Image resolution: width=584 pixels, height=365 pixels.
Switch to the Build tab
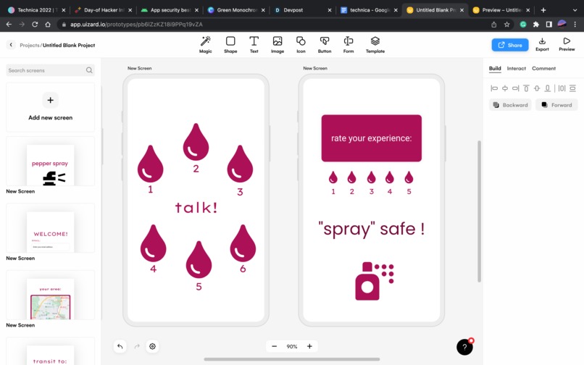point(495,69)
